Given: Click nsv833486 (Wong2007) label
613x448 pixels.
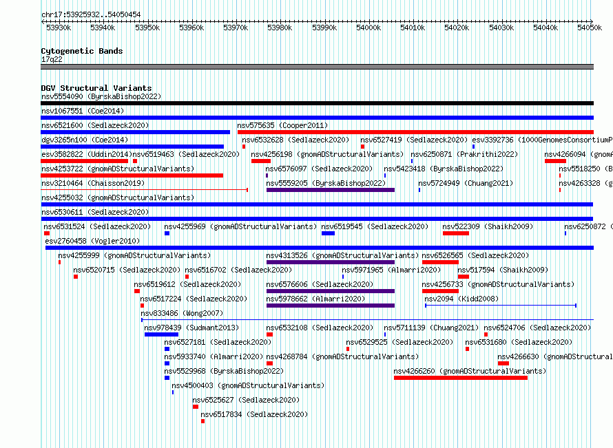Looking at the screenshot, I should tap(182, 313).
